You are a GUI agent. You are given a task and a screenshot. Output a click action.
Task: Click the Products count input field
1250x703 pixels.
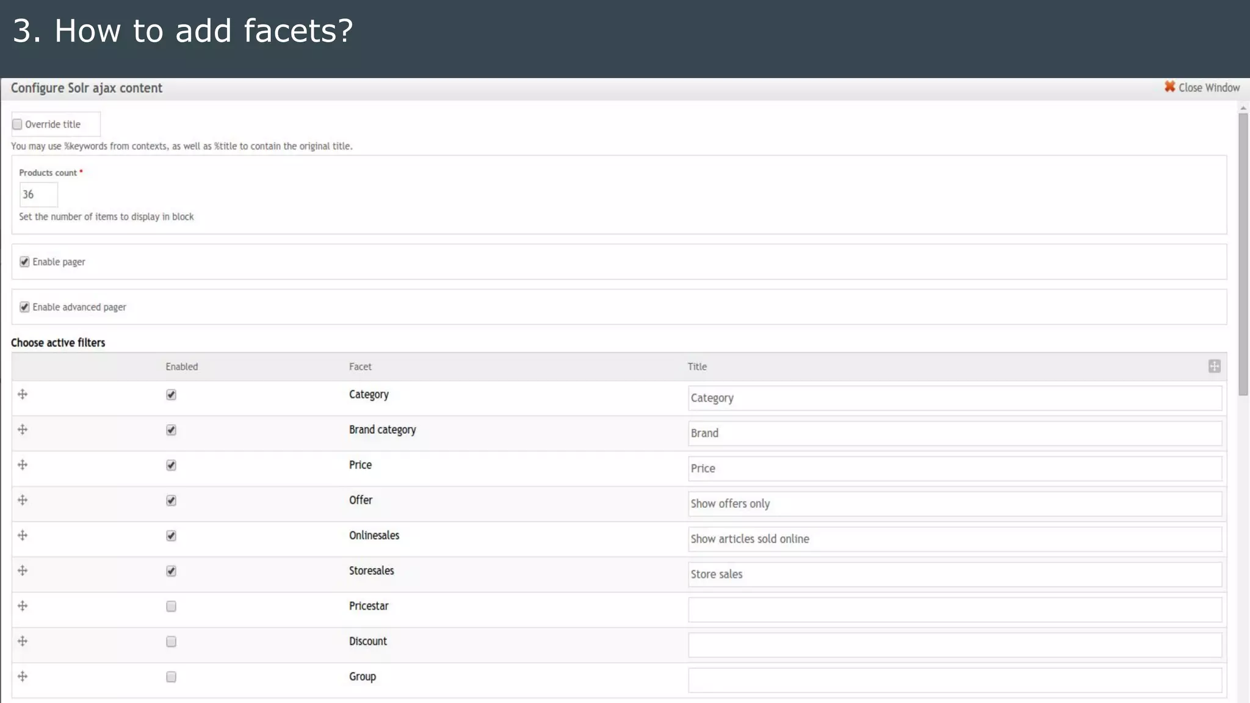pyautogui.click(x=38, y=195)
